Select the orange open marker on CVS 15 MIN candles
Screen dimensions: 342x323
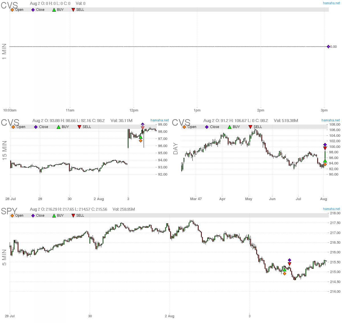(x=141, y=141)
